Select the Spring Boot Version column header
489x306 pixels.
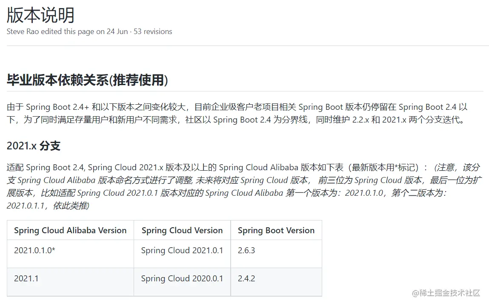tap(276, 230)
